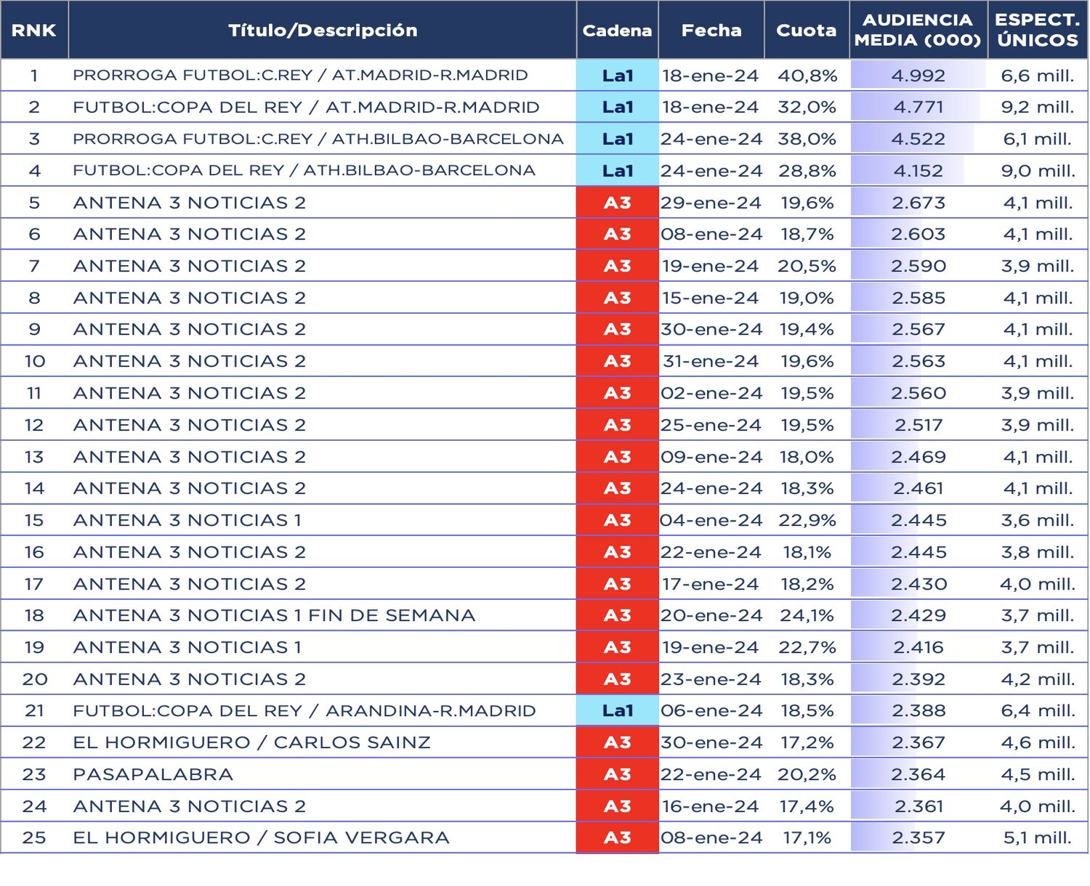Click audience value 2.673
The height and width of the screenshot is (886, 1090).
coord(919,203)
